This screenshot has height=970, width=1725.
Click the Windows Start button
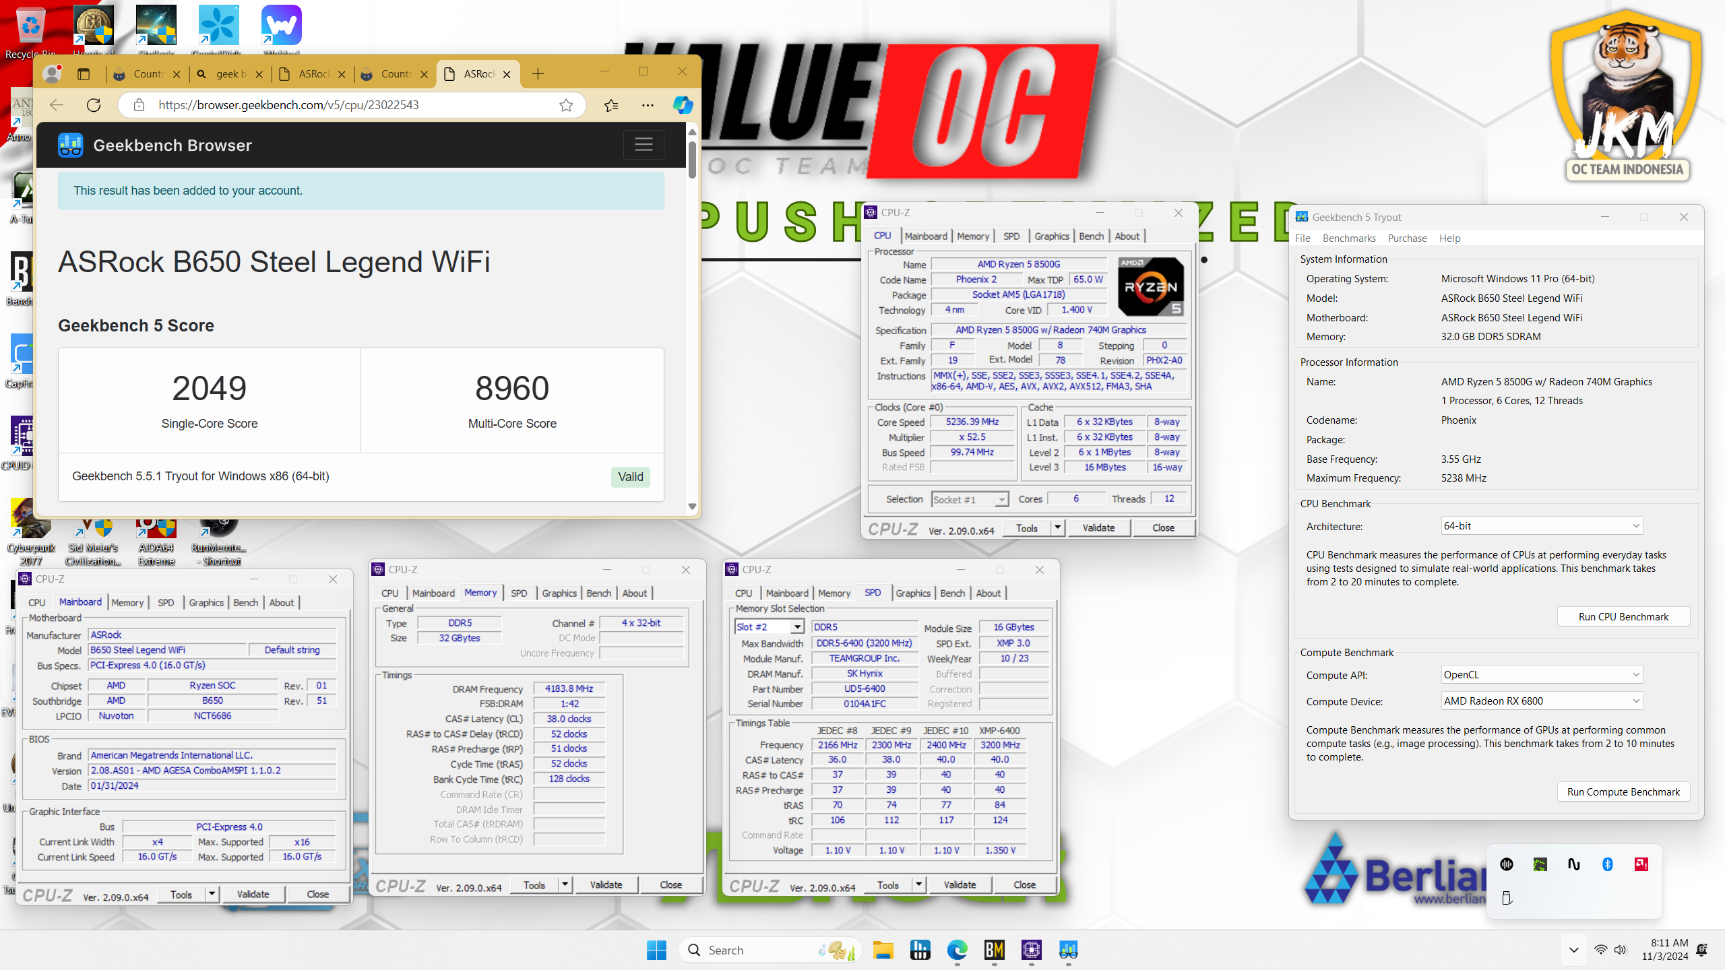click(656, 950)
